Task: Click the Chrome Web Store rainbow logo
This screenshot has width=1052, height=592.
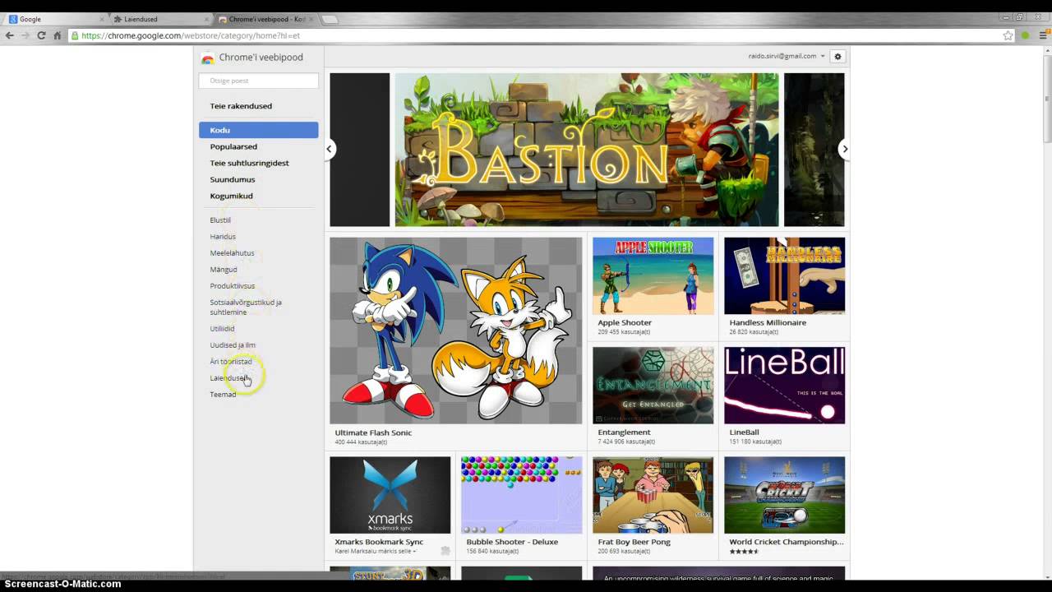Action: (x=207, y=58)
